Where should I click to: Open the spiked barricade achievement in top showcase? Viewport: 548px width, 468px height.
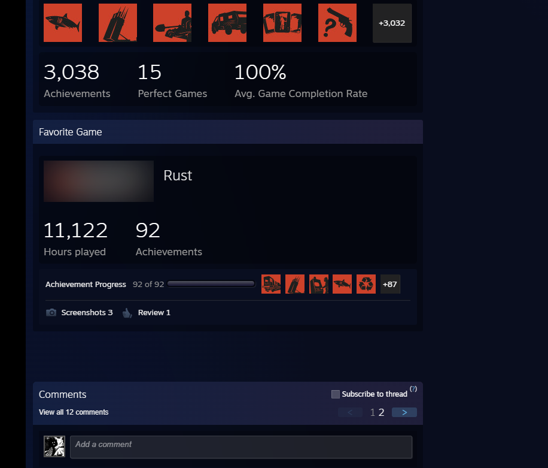118,23
